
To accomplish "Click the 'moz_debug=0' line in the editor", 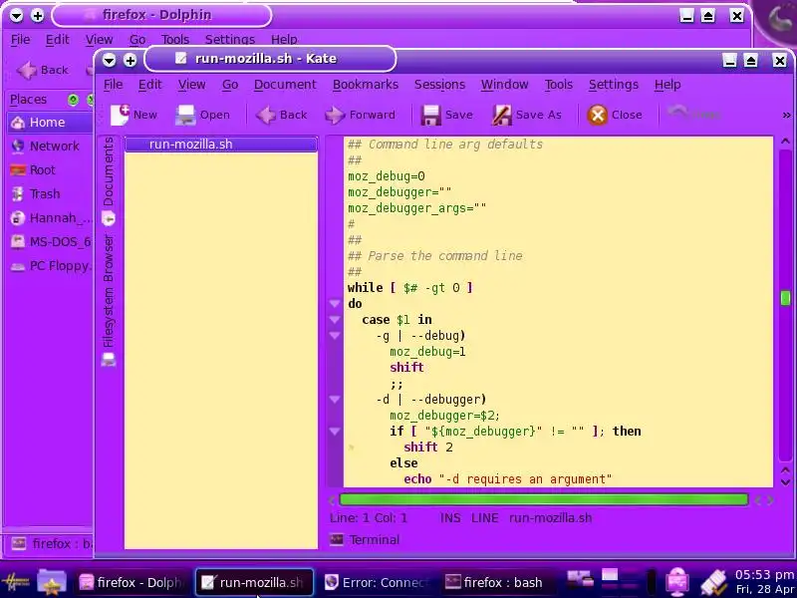I will click(x=387, y=176).
